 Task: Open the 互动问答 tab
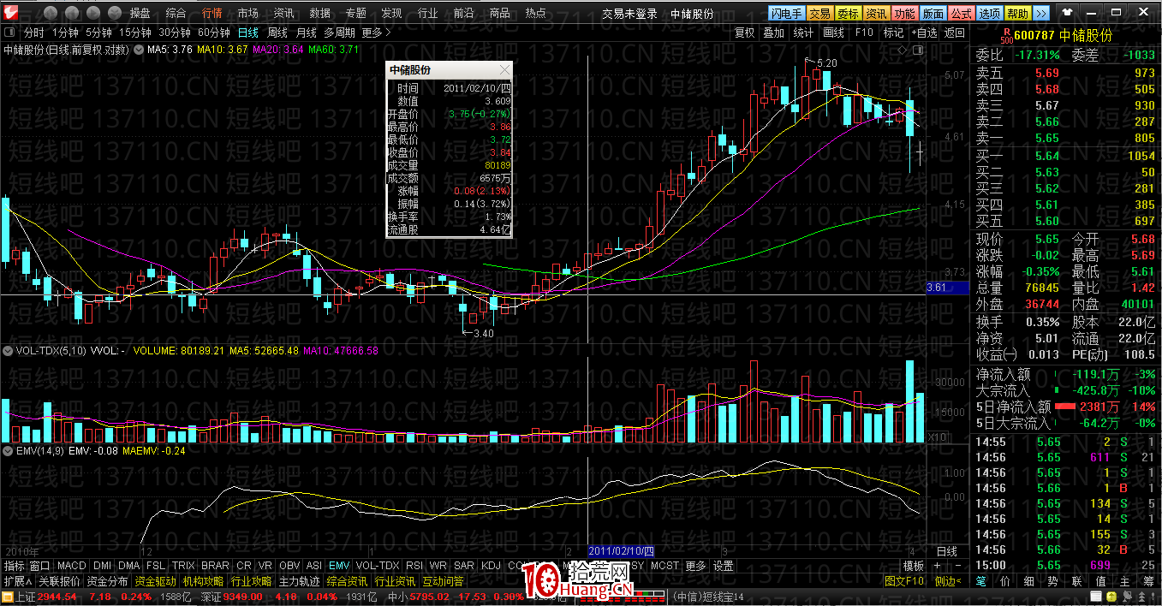pyautogui.click(x=443, y=581)
